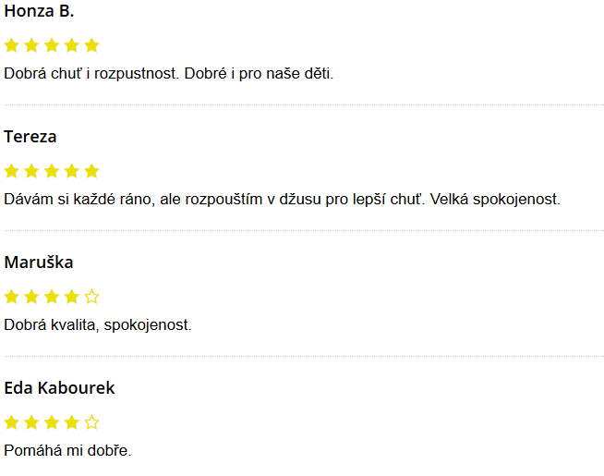Click reviewer name Tereza
604x476 pixels.
(30, 137)
